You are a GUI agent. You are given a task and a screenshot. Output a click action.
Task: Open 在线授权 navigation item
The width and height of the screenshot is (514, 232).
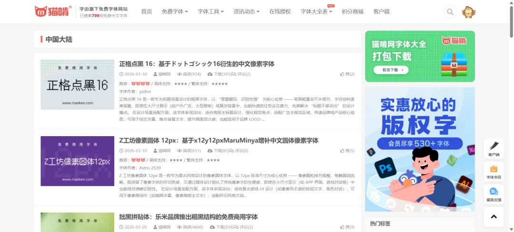280,11
